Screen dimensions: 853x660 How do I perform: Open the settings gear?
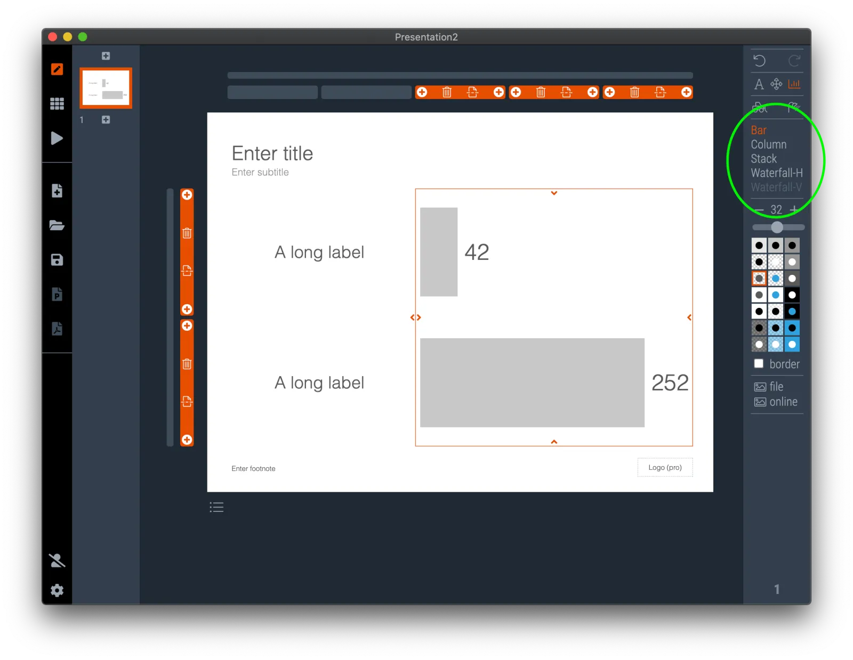[57, 590]
